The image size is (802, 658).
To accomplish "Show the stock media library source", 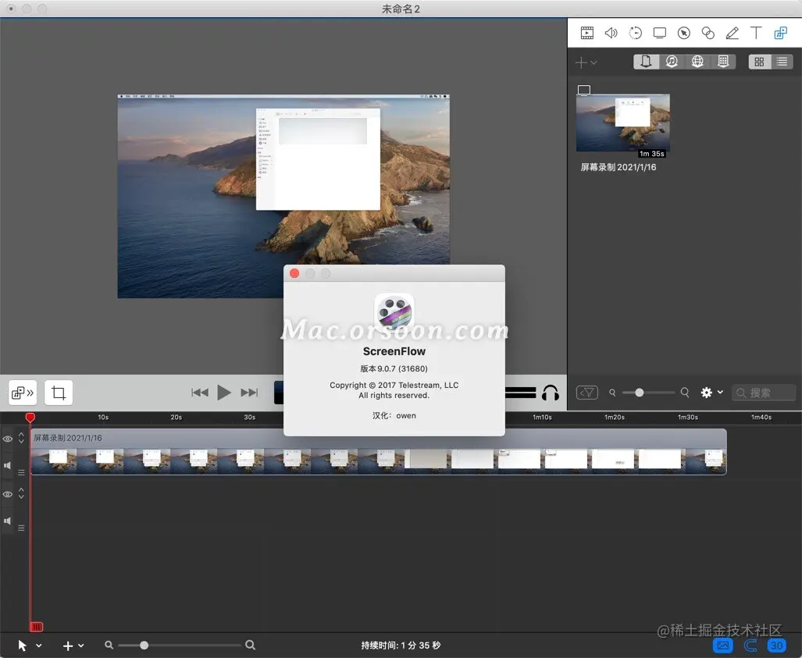I will [723, 62].
